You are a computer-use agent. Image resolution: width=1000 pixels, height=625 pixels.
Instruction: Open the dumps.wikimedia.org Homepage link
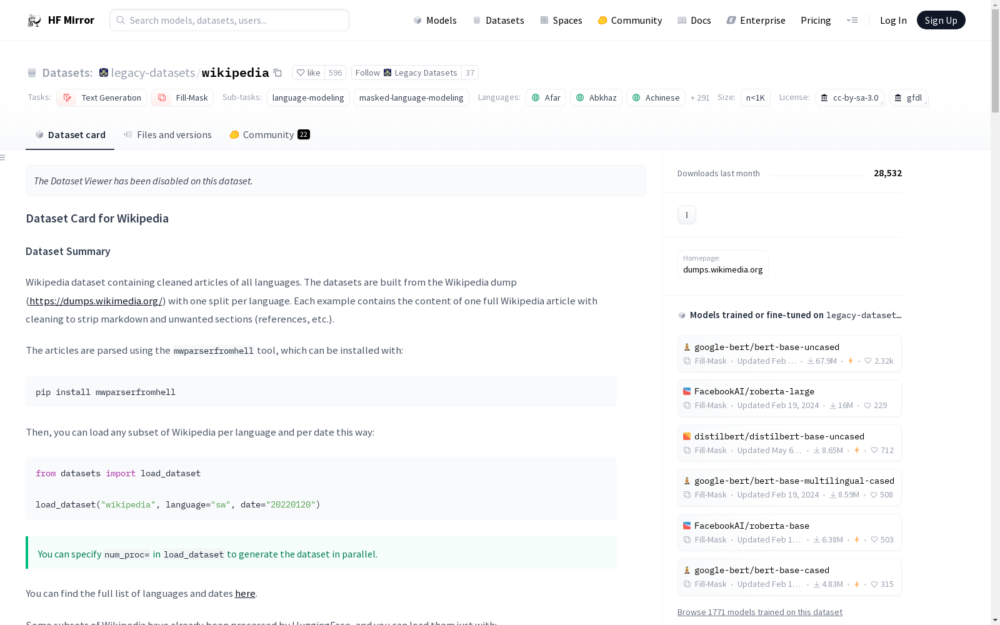[723, 264]
